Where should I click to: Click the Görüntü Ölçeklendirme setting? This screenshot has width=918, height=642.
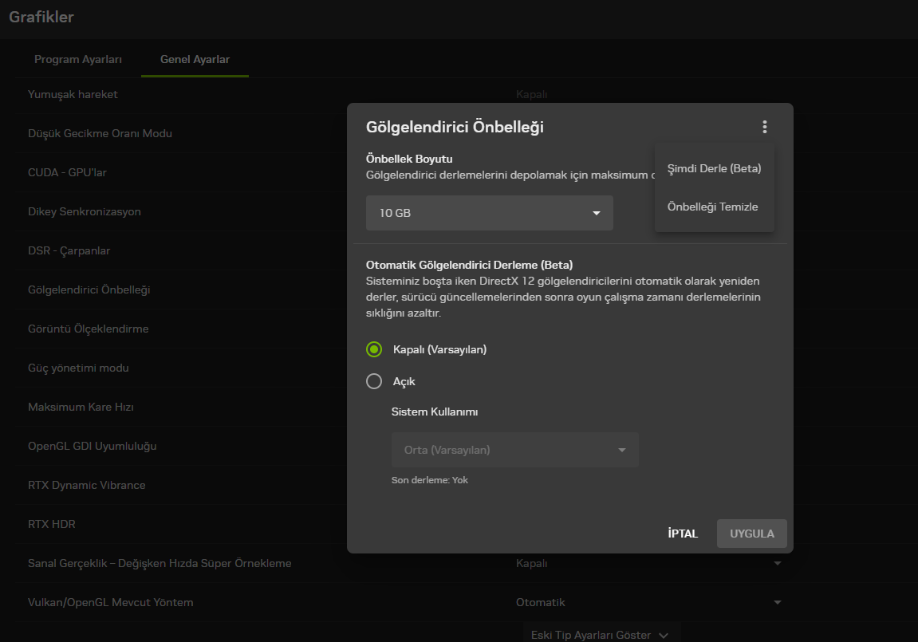pos(89,329)
